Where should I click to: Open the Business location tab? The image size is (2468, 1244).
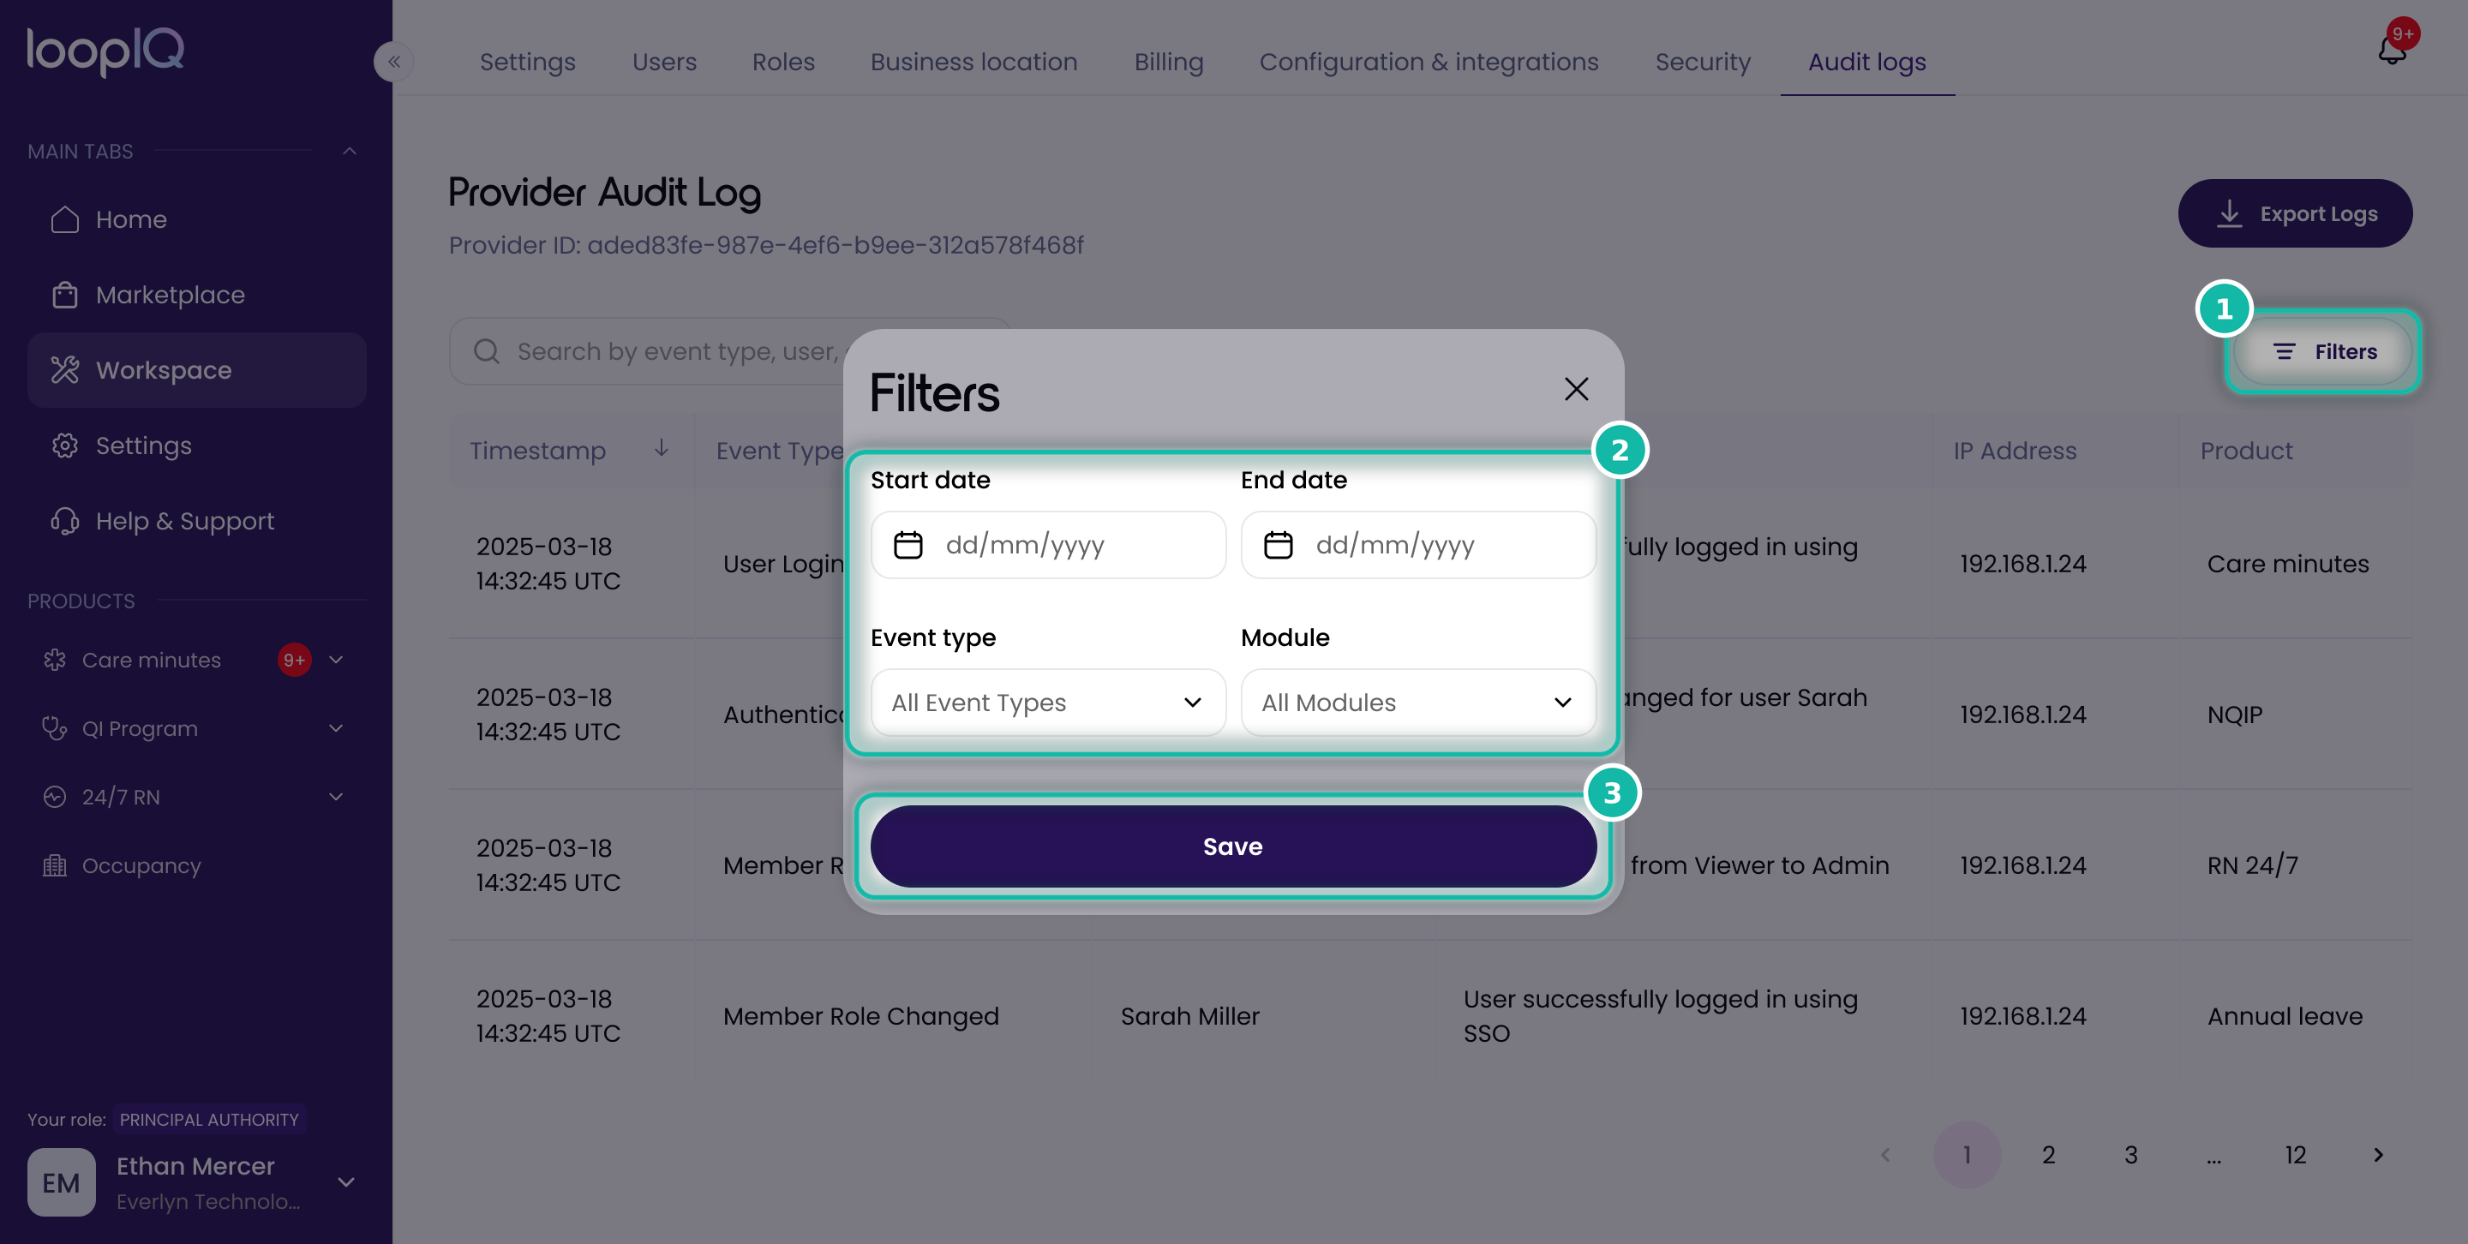point(973,63)
